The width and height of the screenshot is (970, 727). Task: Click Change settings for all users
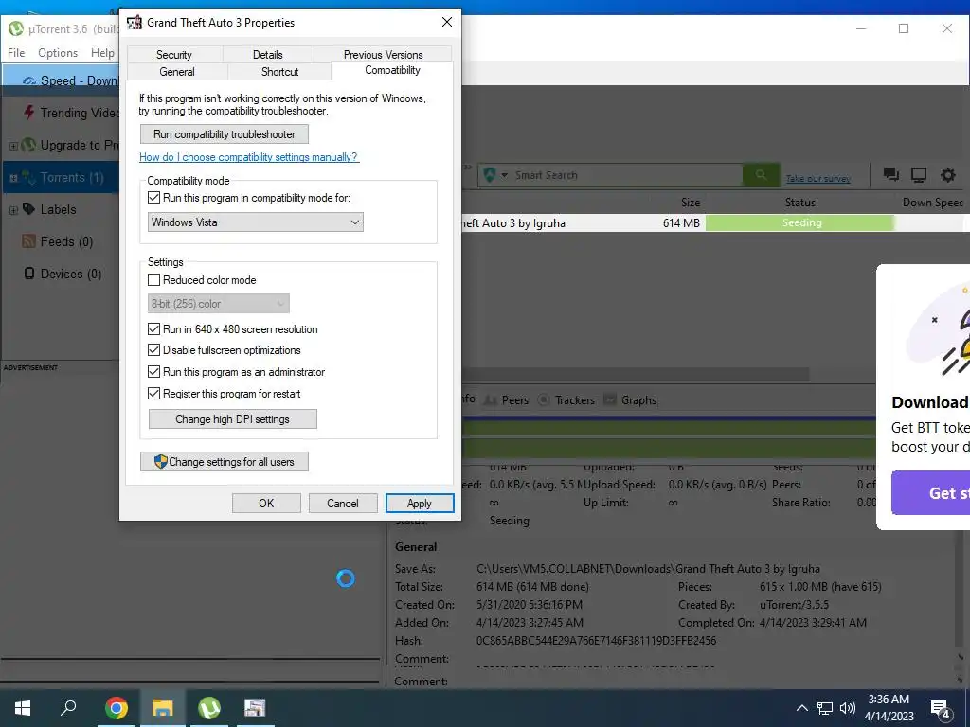pos(225,462)
